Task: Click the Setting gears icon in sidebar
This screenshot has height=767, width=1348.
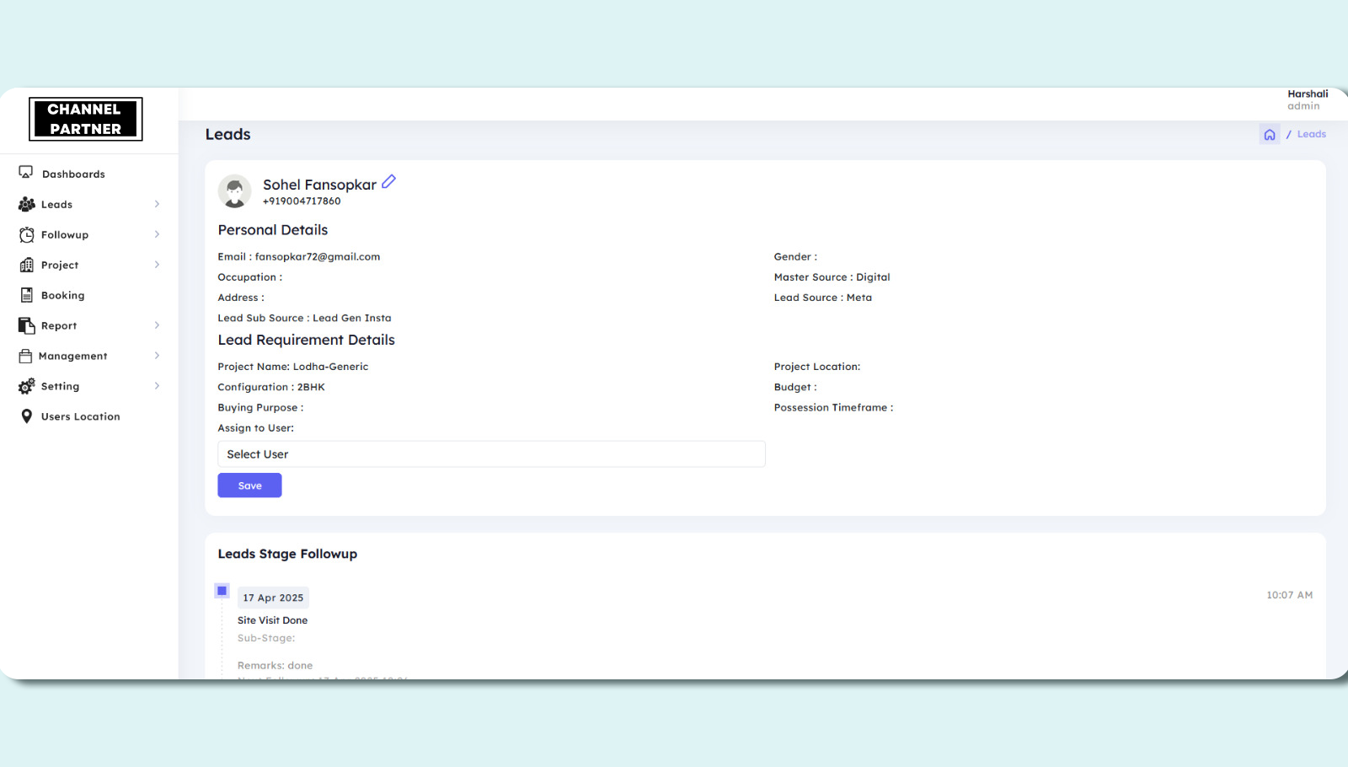Action: point(27,386)
